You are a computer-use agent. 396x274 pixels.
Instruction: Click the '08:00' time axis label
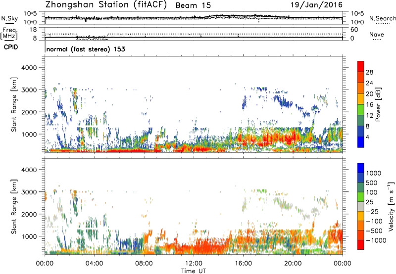coord(144,264)
